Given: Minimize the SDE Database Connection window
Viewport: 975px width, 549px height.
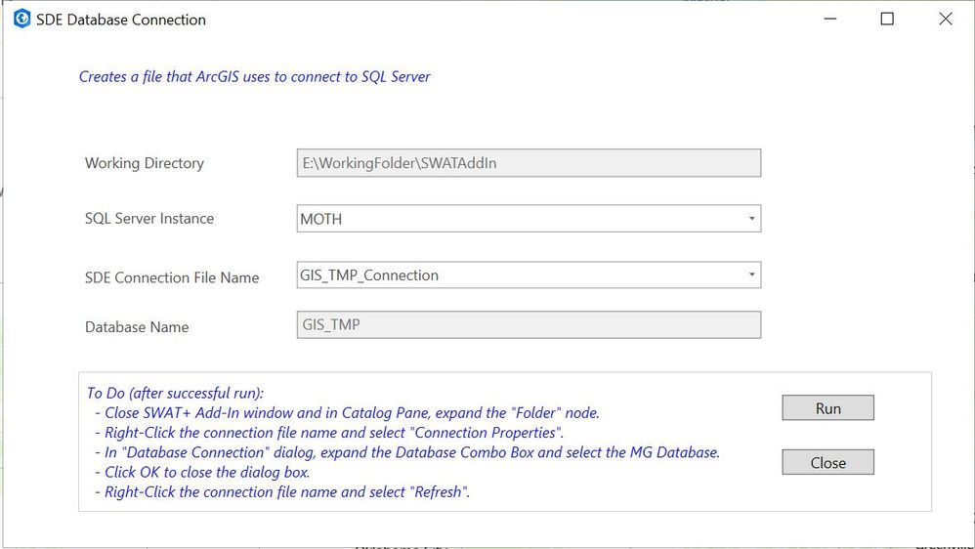Looking at the screenshot, I should click(x=829, y=19).
